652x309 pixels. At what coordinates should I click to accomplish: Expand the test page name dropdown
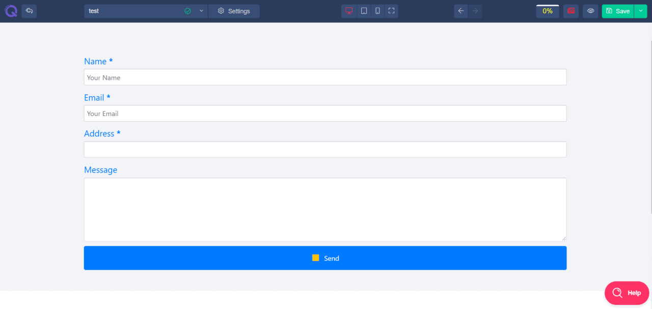click(x=201, y=11)
